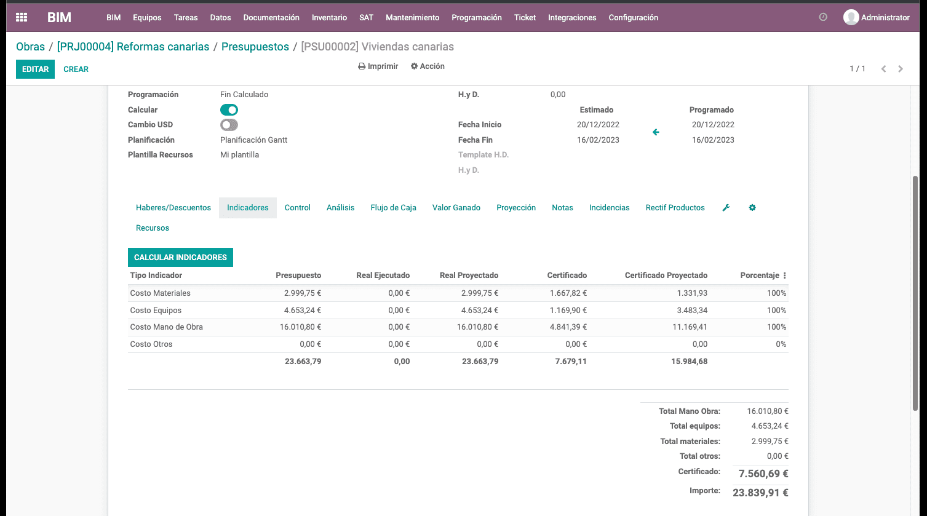Select the Costo Equipos row
This screenshot has width=927, height=516.
pos(458,311)
